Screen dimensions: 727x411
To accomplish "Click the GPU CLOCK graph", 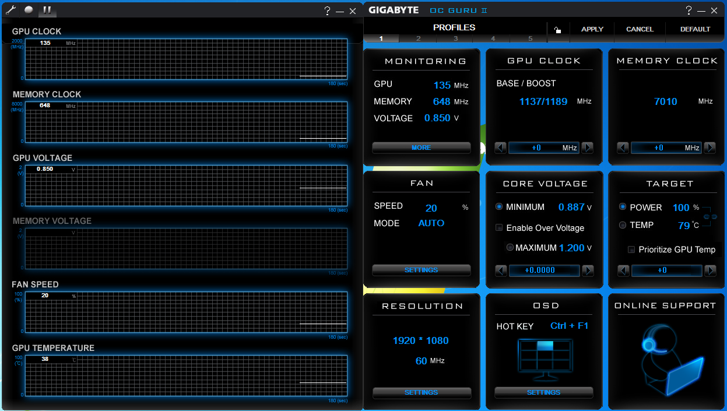I will [186, 59].
